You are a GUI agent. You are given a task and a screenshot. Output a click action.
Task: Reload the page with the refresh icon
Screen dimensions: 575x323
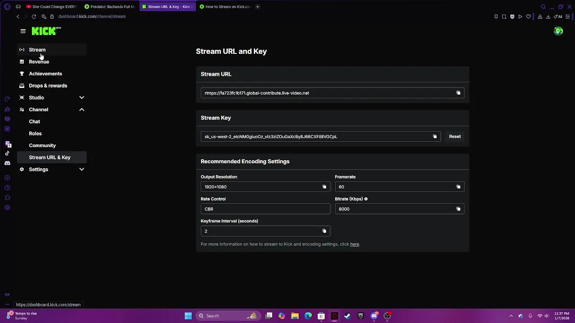point(34,17)
